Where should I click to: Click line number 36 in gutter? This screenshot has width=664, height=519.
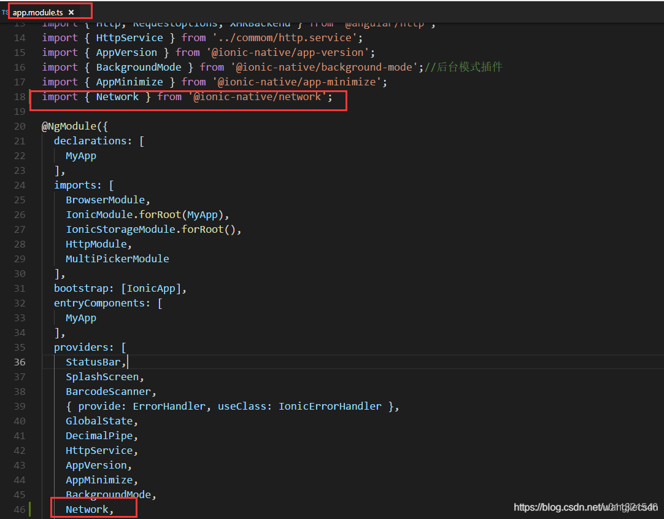click(x=20, y=362)
